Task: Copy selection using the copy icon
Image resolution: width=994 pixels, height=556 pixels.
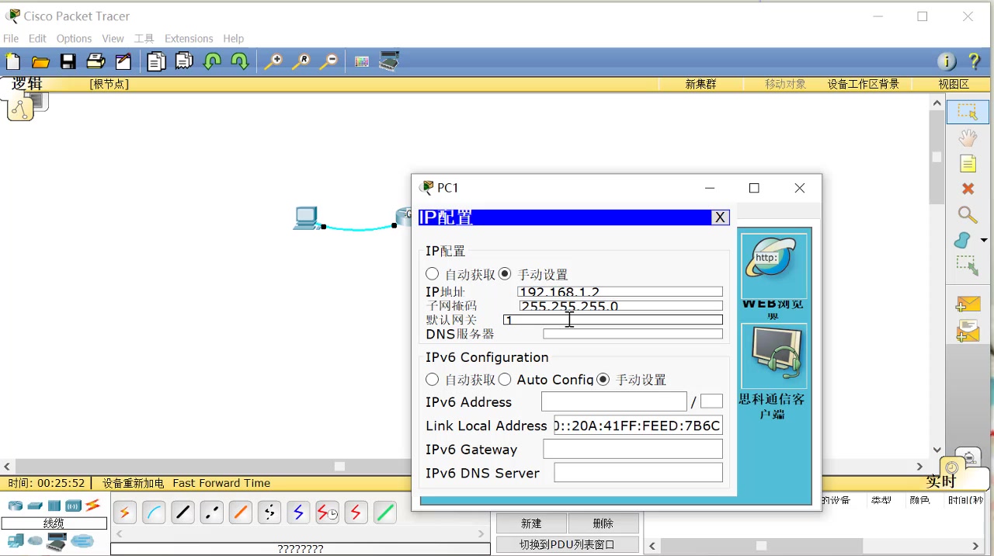Action: coord(156,62)
